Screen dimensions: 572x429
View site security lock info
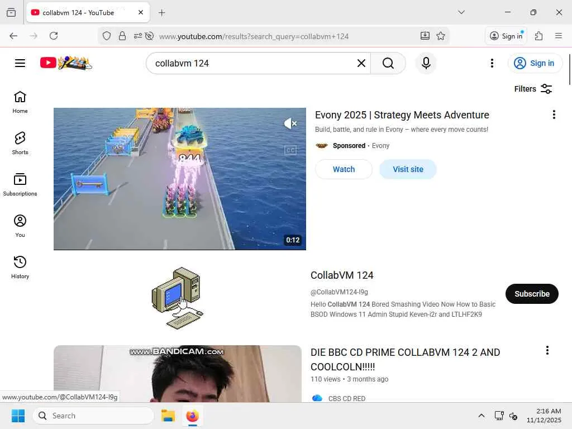coord(122,36)
